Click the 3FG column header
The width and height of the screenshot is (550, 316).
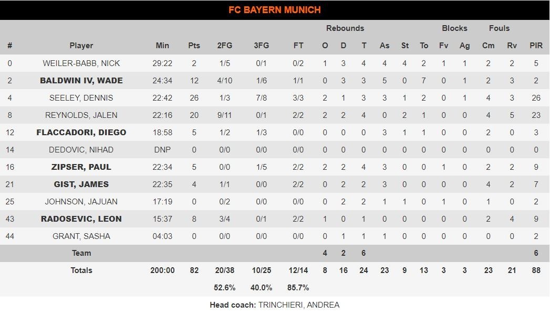tap(261, 46)
